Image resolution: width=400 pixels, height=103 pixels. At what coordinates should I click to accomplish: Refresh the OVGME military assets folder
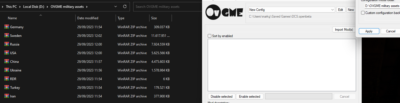[x=125, y=6]
